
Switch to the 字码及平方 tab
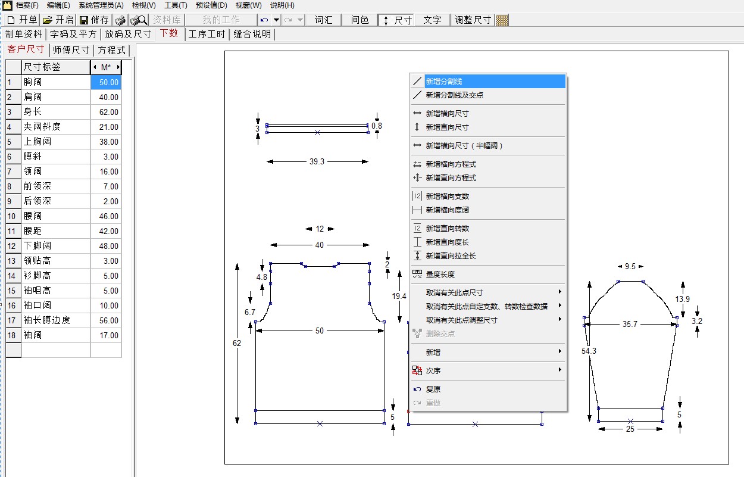tap(73, 34)
